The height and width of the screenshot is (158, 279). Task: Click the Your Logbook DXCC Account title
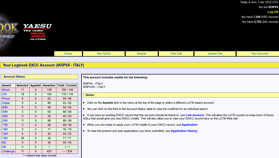pyautogui.click(x=43, y=65)
